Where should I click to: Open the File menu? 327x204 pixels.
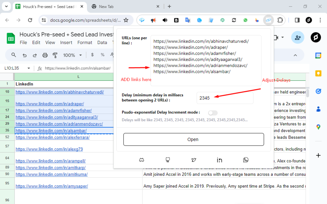(23, 43)
